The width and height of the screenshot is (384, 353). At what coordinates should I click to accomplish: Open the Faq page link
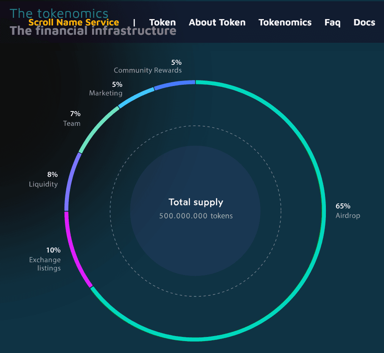(332, 22)
